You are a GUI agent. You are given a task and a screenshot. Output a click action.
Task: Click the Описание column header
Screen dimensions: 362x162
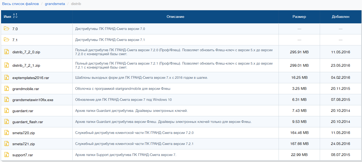click(175, 17)
